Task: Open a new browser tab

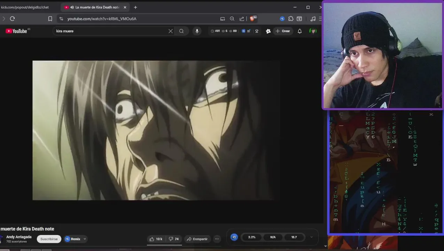Action: coord(135,7)
